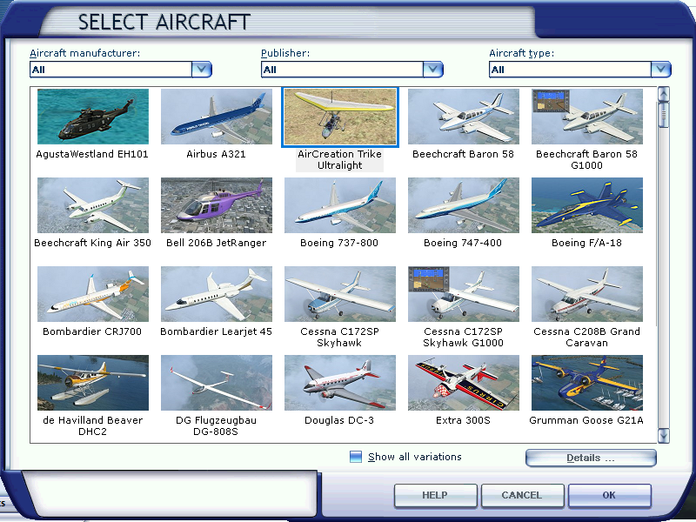Screen dimensions: 696x522
Task: Click the Publisher combo box field
Action: click(352, 70)
